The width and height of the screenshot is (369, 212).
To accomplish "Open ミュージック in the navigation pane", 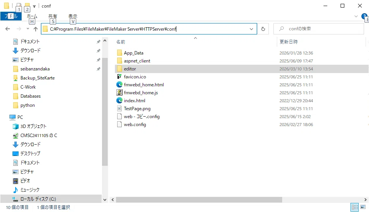I will tap(30, 190).
